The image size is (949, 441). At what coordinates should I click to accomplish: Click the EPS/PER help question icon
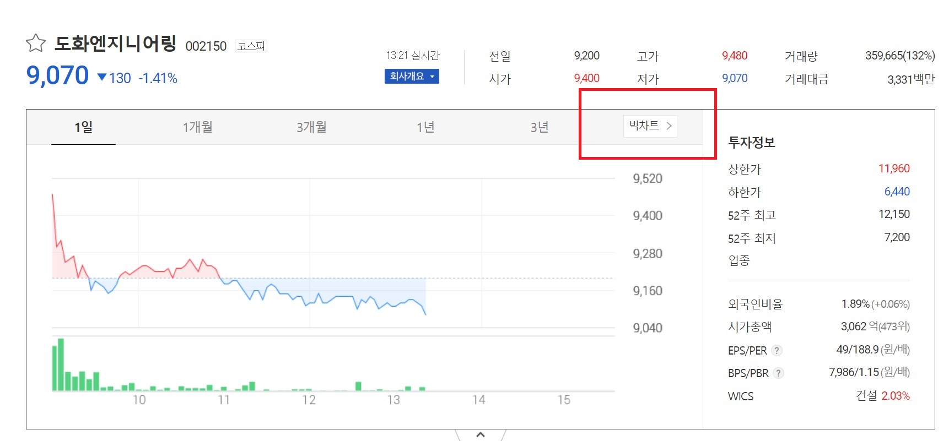[777, 350]
